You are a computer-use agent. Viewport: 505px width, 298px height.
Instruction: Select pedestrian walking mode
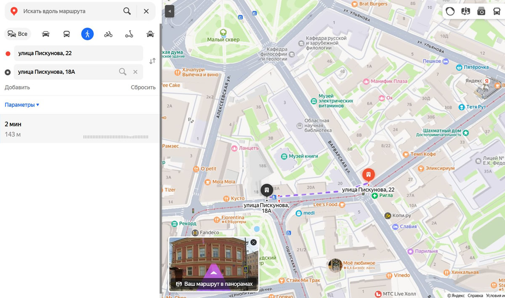pyautogui.click(x=88, y=34)
